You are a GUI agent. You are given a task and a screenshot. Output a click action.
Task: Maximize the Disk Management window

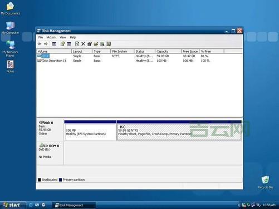pyautogui.click(x=233, y=31)
